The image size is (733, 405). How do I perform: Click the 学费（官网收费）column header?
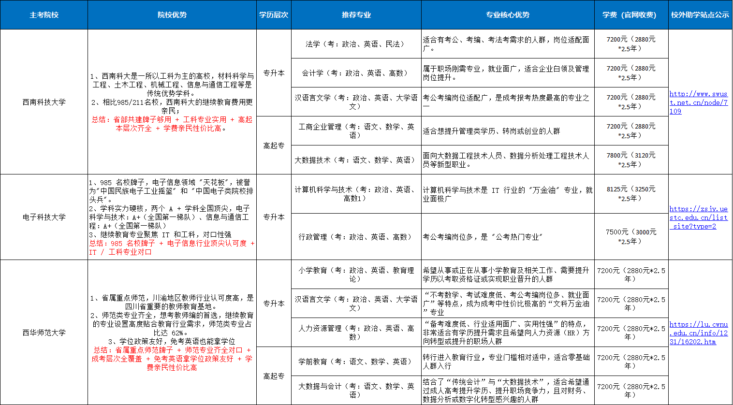631,15
